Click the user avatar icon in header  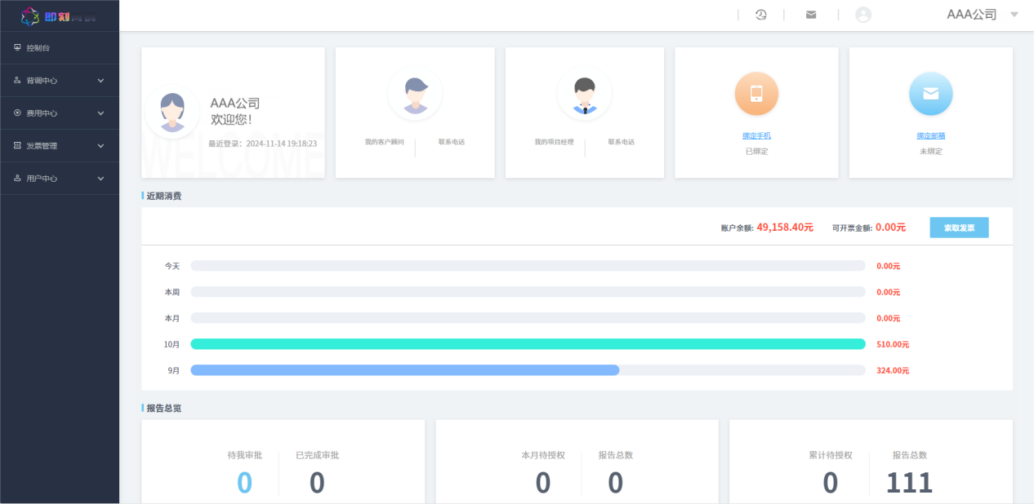click(863, 15)
